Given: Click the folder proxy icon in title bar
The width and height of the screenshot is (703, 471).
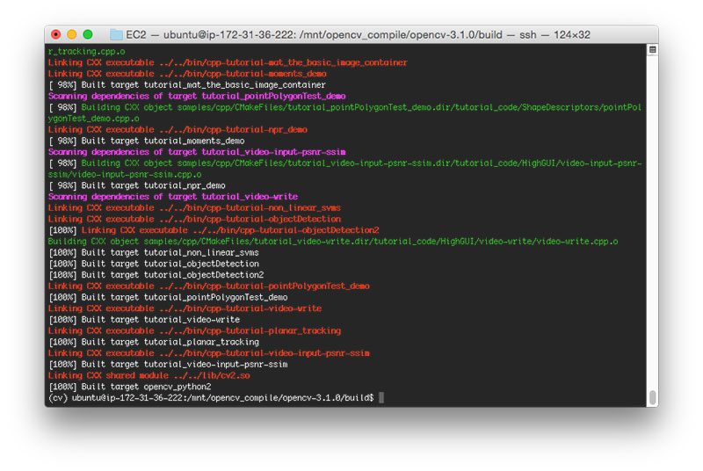Looking at the screenshot, I should click(116, 34).
